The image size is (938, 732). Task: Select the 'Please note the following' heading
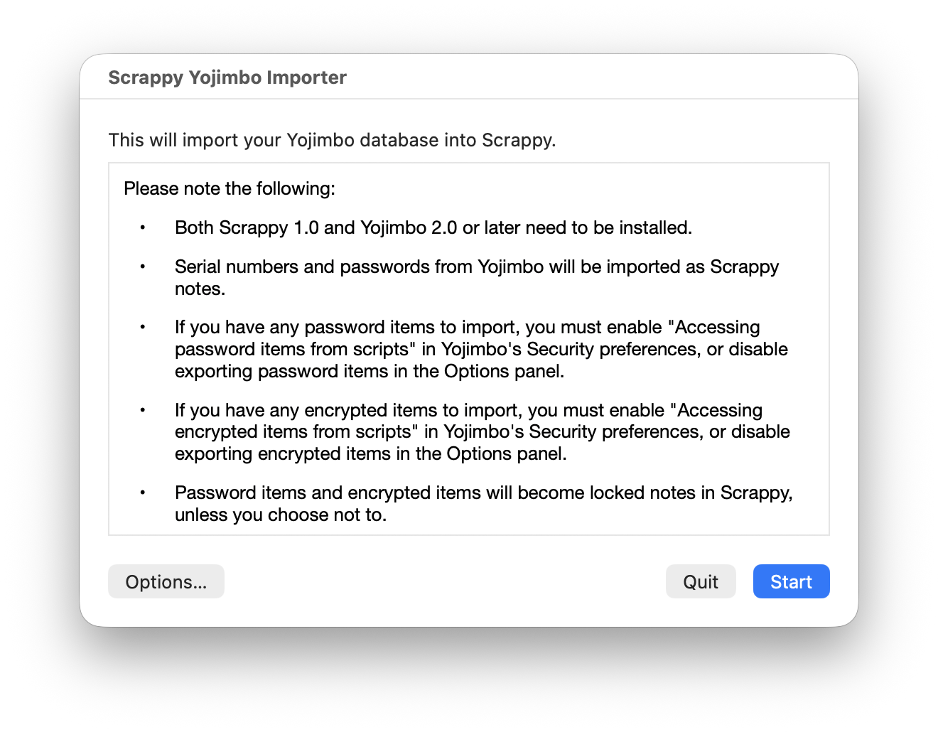pyautogui.click(x=230, y=188)
